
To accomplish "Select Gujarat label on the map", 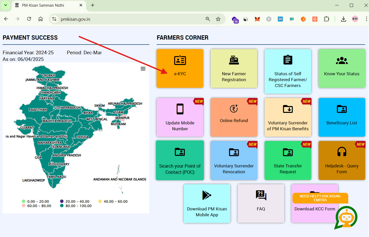I will click(27, 128).
